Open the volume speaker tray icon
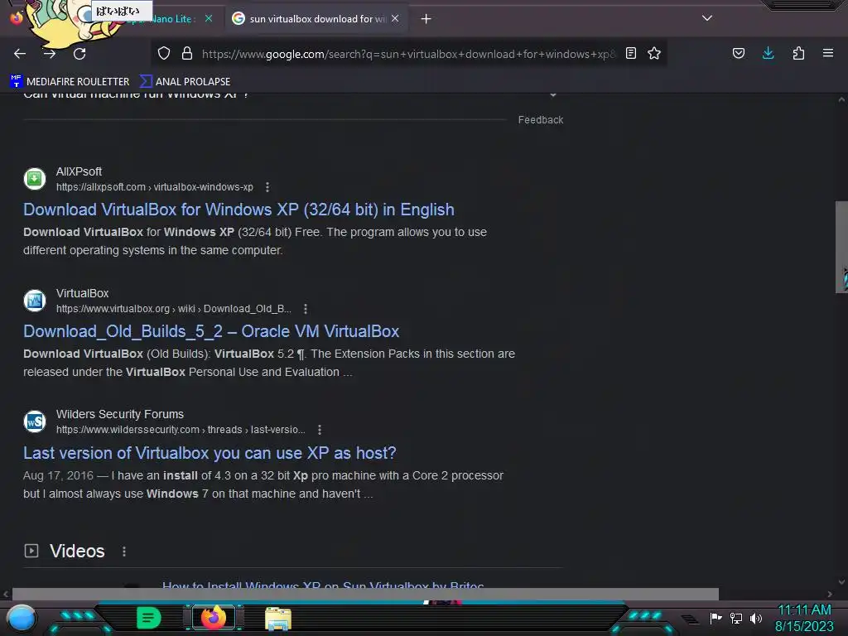The image size is (848, 636). pos(756,618)
